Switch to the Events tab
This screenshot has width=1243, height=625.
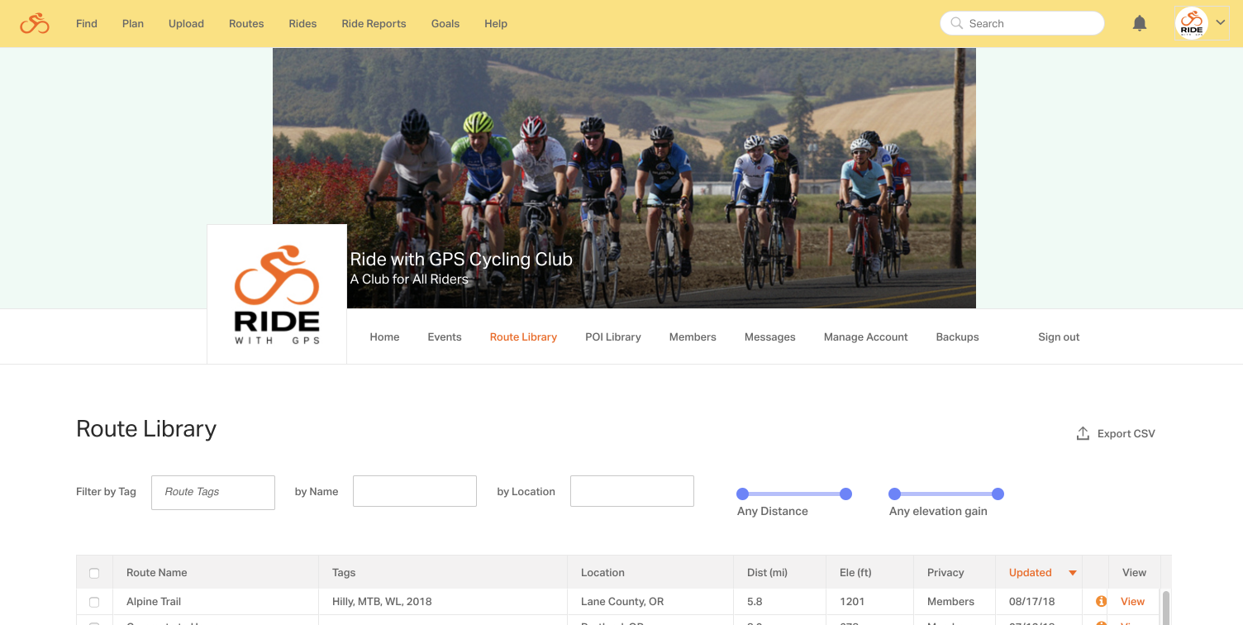[445, 336]
